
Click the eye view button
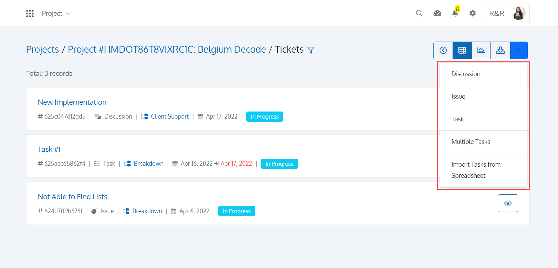[508, 203]
